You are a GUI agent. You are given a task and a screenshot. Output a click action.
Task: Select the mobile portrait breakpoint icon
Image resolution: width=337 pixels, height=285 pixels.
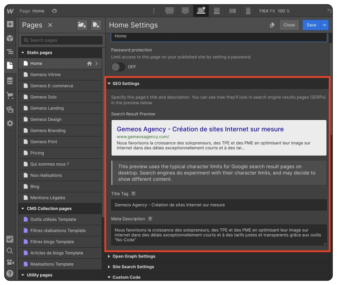248,11
